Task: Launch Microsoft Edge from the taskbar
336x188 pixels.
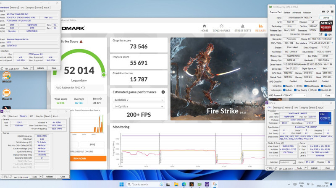Action: pyautogui.click(x=184, y=184)
